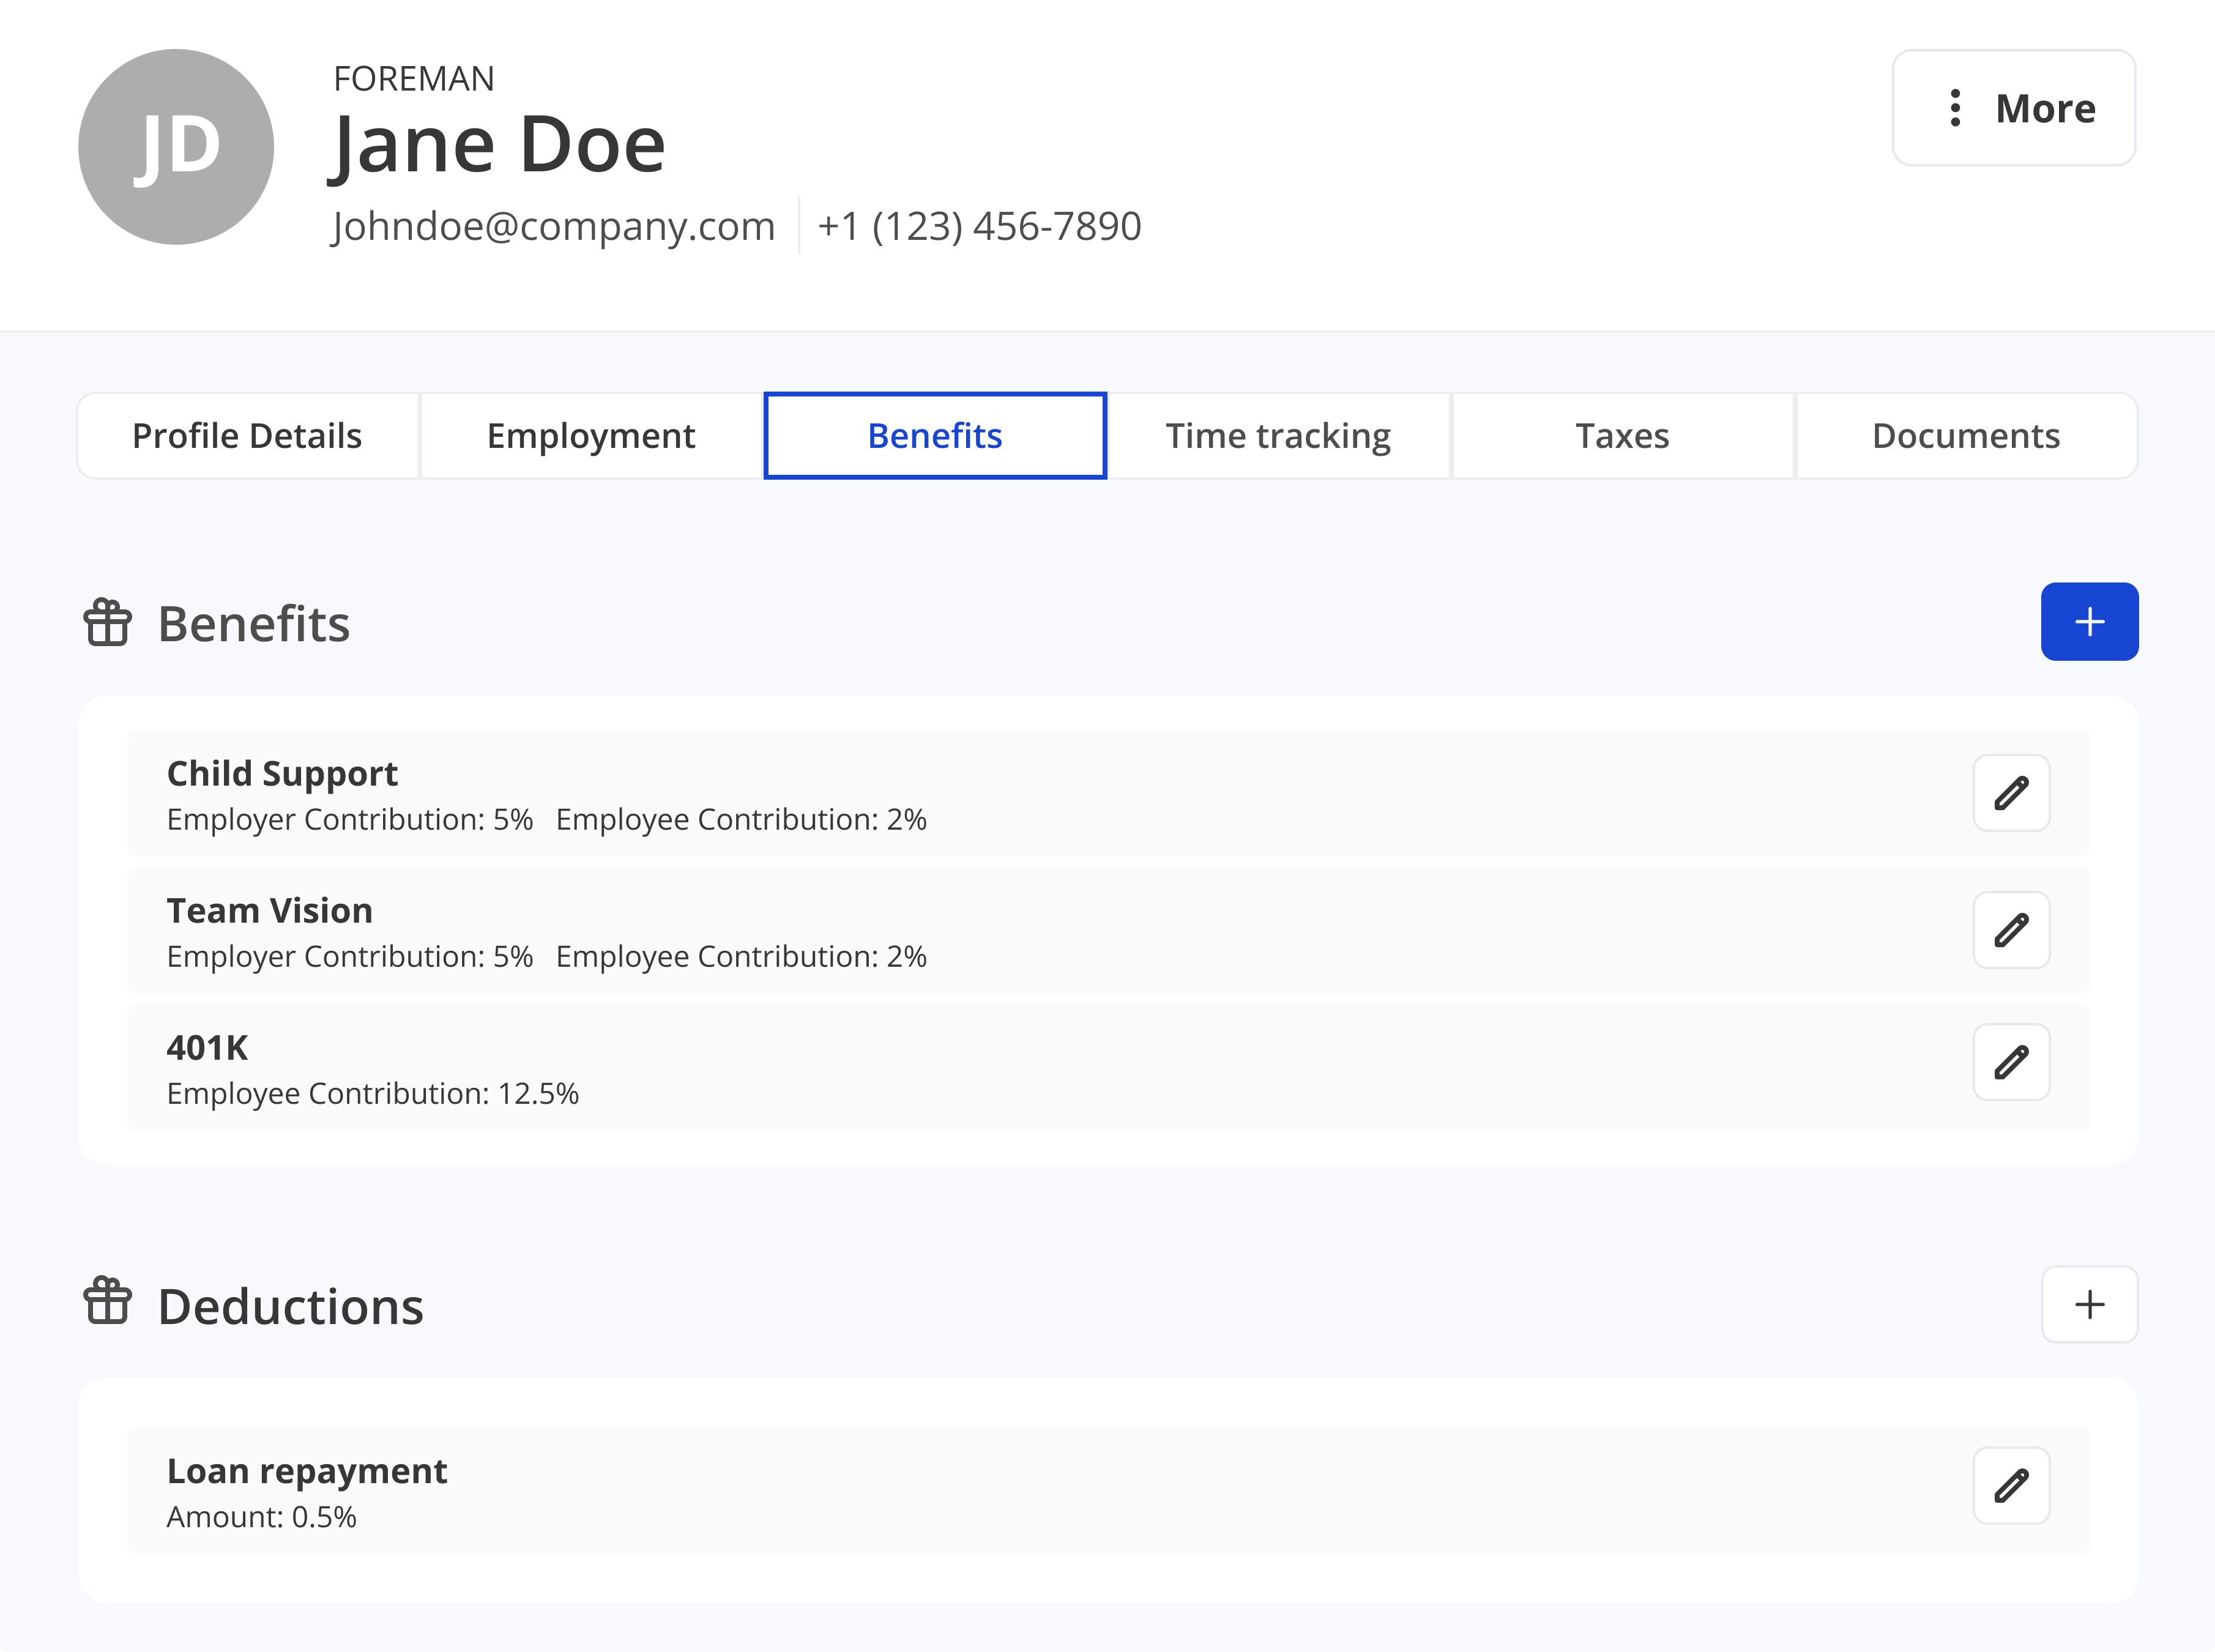Viewport: 2215px width, 1652px height.
Task: Click the 401K pencil edit icon
Action: [x=2011, y=1062]
